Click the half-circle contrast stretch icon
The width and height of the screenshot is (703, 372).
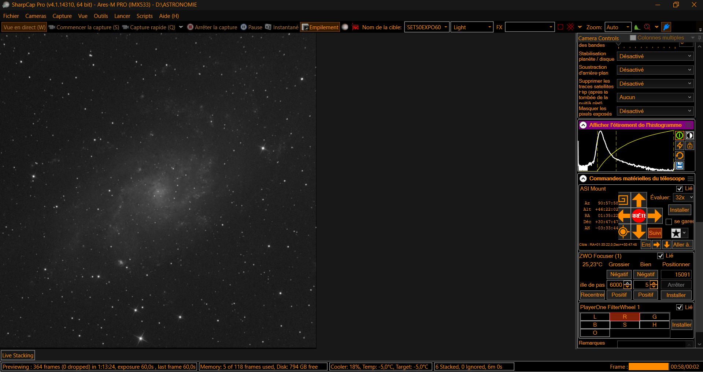[x=690, y=136]
